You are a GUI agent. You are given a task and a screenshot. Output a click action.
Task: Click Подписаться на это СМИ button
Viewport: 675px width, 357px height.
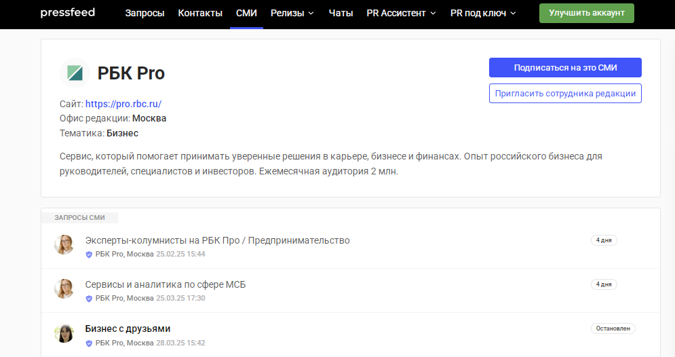565,68
